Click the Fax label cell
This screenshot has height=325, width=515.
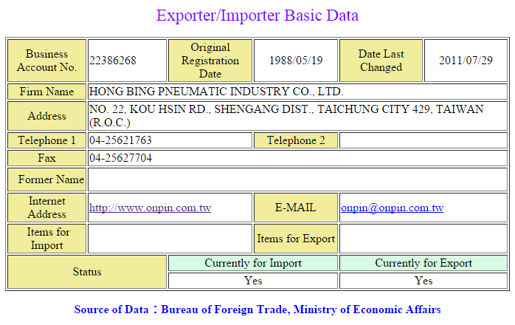click(x=46, y=158)
